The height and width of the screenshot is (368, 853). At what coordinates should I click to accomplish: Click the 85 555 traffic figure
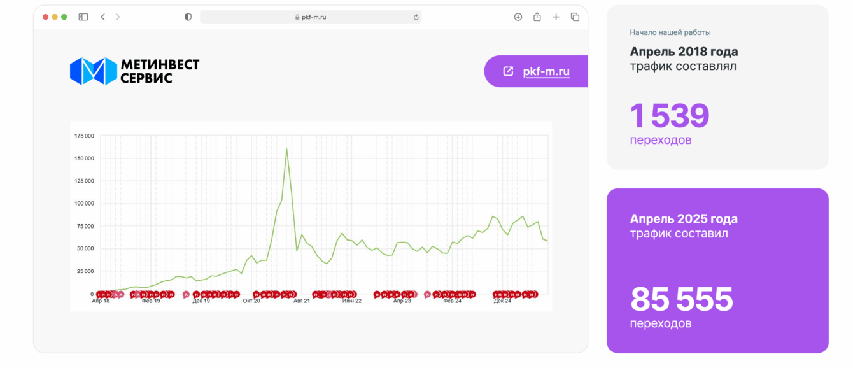click(x=681, y=299)
